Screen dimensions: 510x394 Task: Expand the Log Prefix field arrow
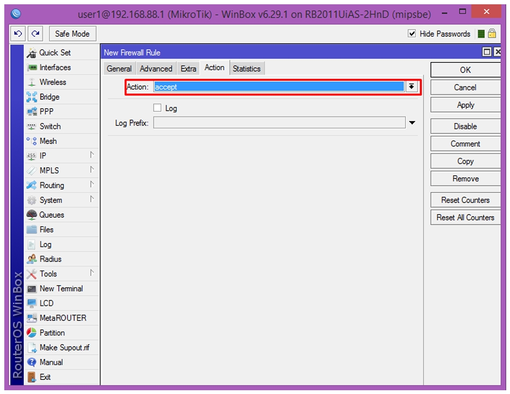412,123
